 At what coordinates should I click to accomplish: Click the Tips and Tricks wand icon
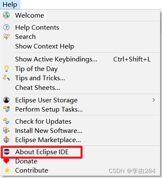click(6, 78)
